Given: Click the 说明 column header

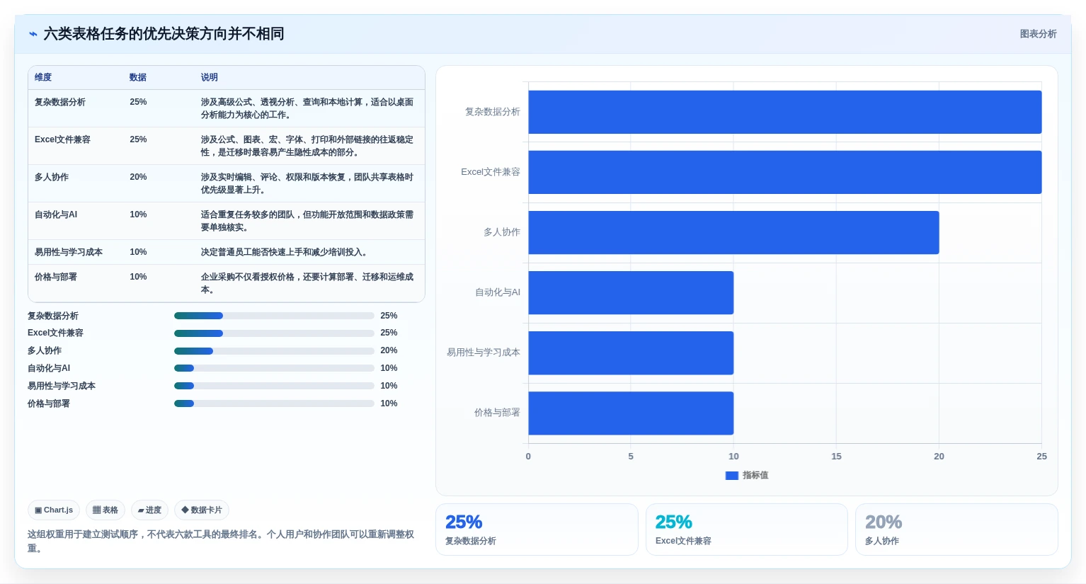Looking at the screenshot, I should 210,77.
